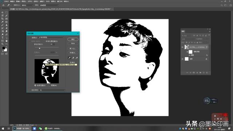The image size is (233, 131).
Task: Click the Home icon in options bar
Action: pos(3,5)
